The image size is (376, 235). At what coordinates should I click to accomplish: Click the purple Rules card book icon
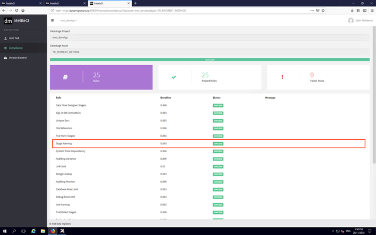tap(65, 76)
